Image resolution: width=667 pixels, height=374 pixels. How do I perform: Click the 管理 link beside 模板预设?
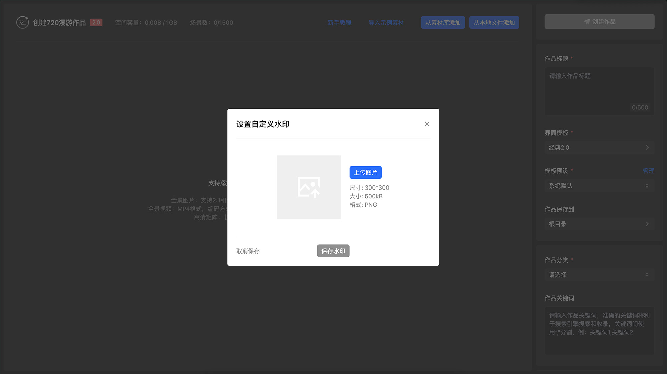pos(648,171)
